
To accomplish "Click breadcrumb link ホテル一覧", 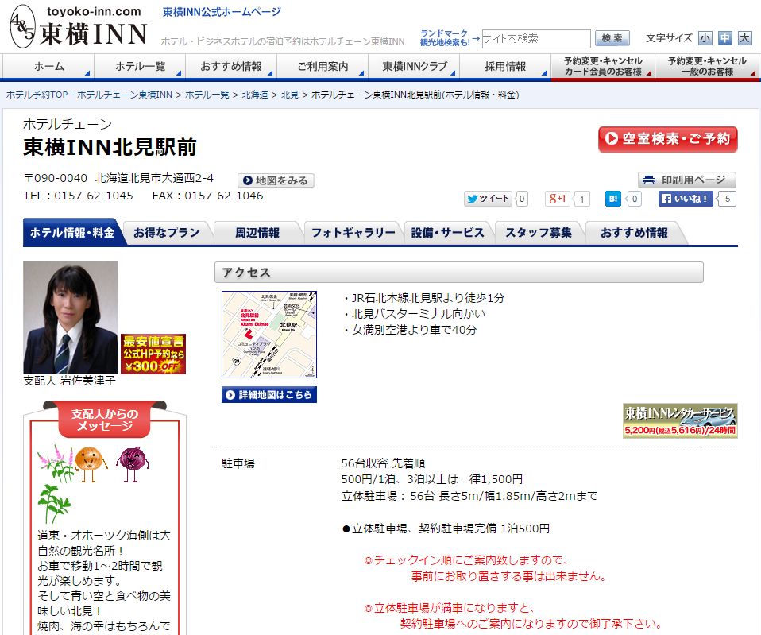I will (x=207, y=95).
